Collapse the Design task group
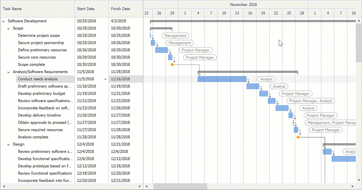 click(8, 144)
